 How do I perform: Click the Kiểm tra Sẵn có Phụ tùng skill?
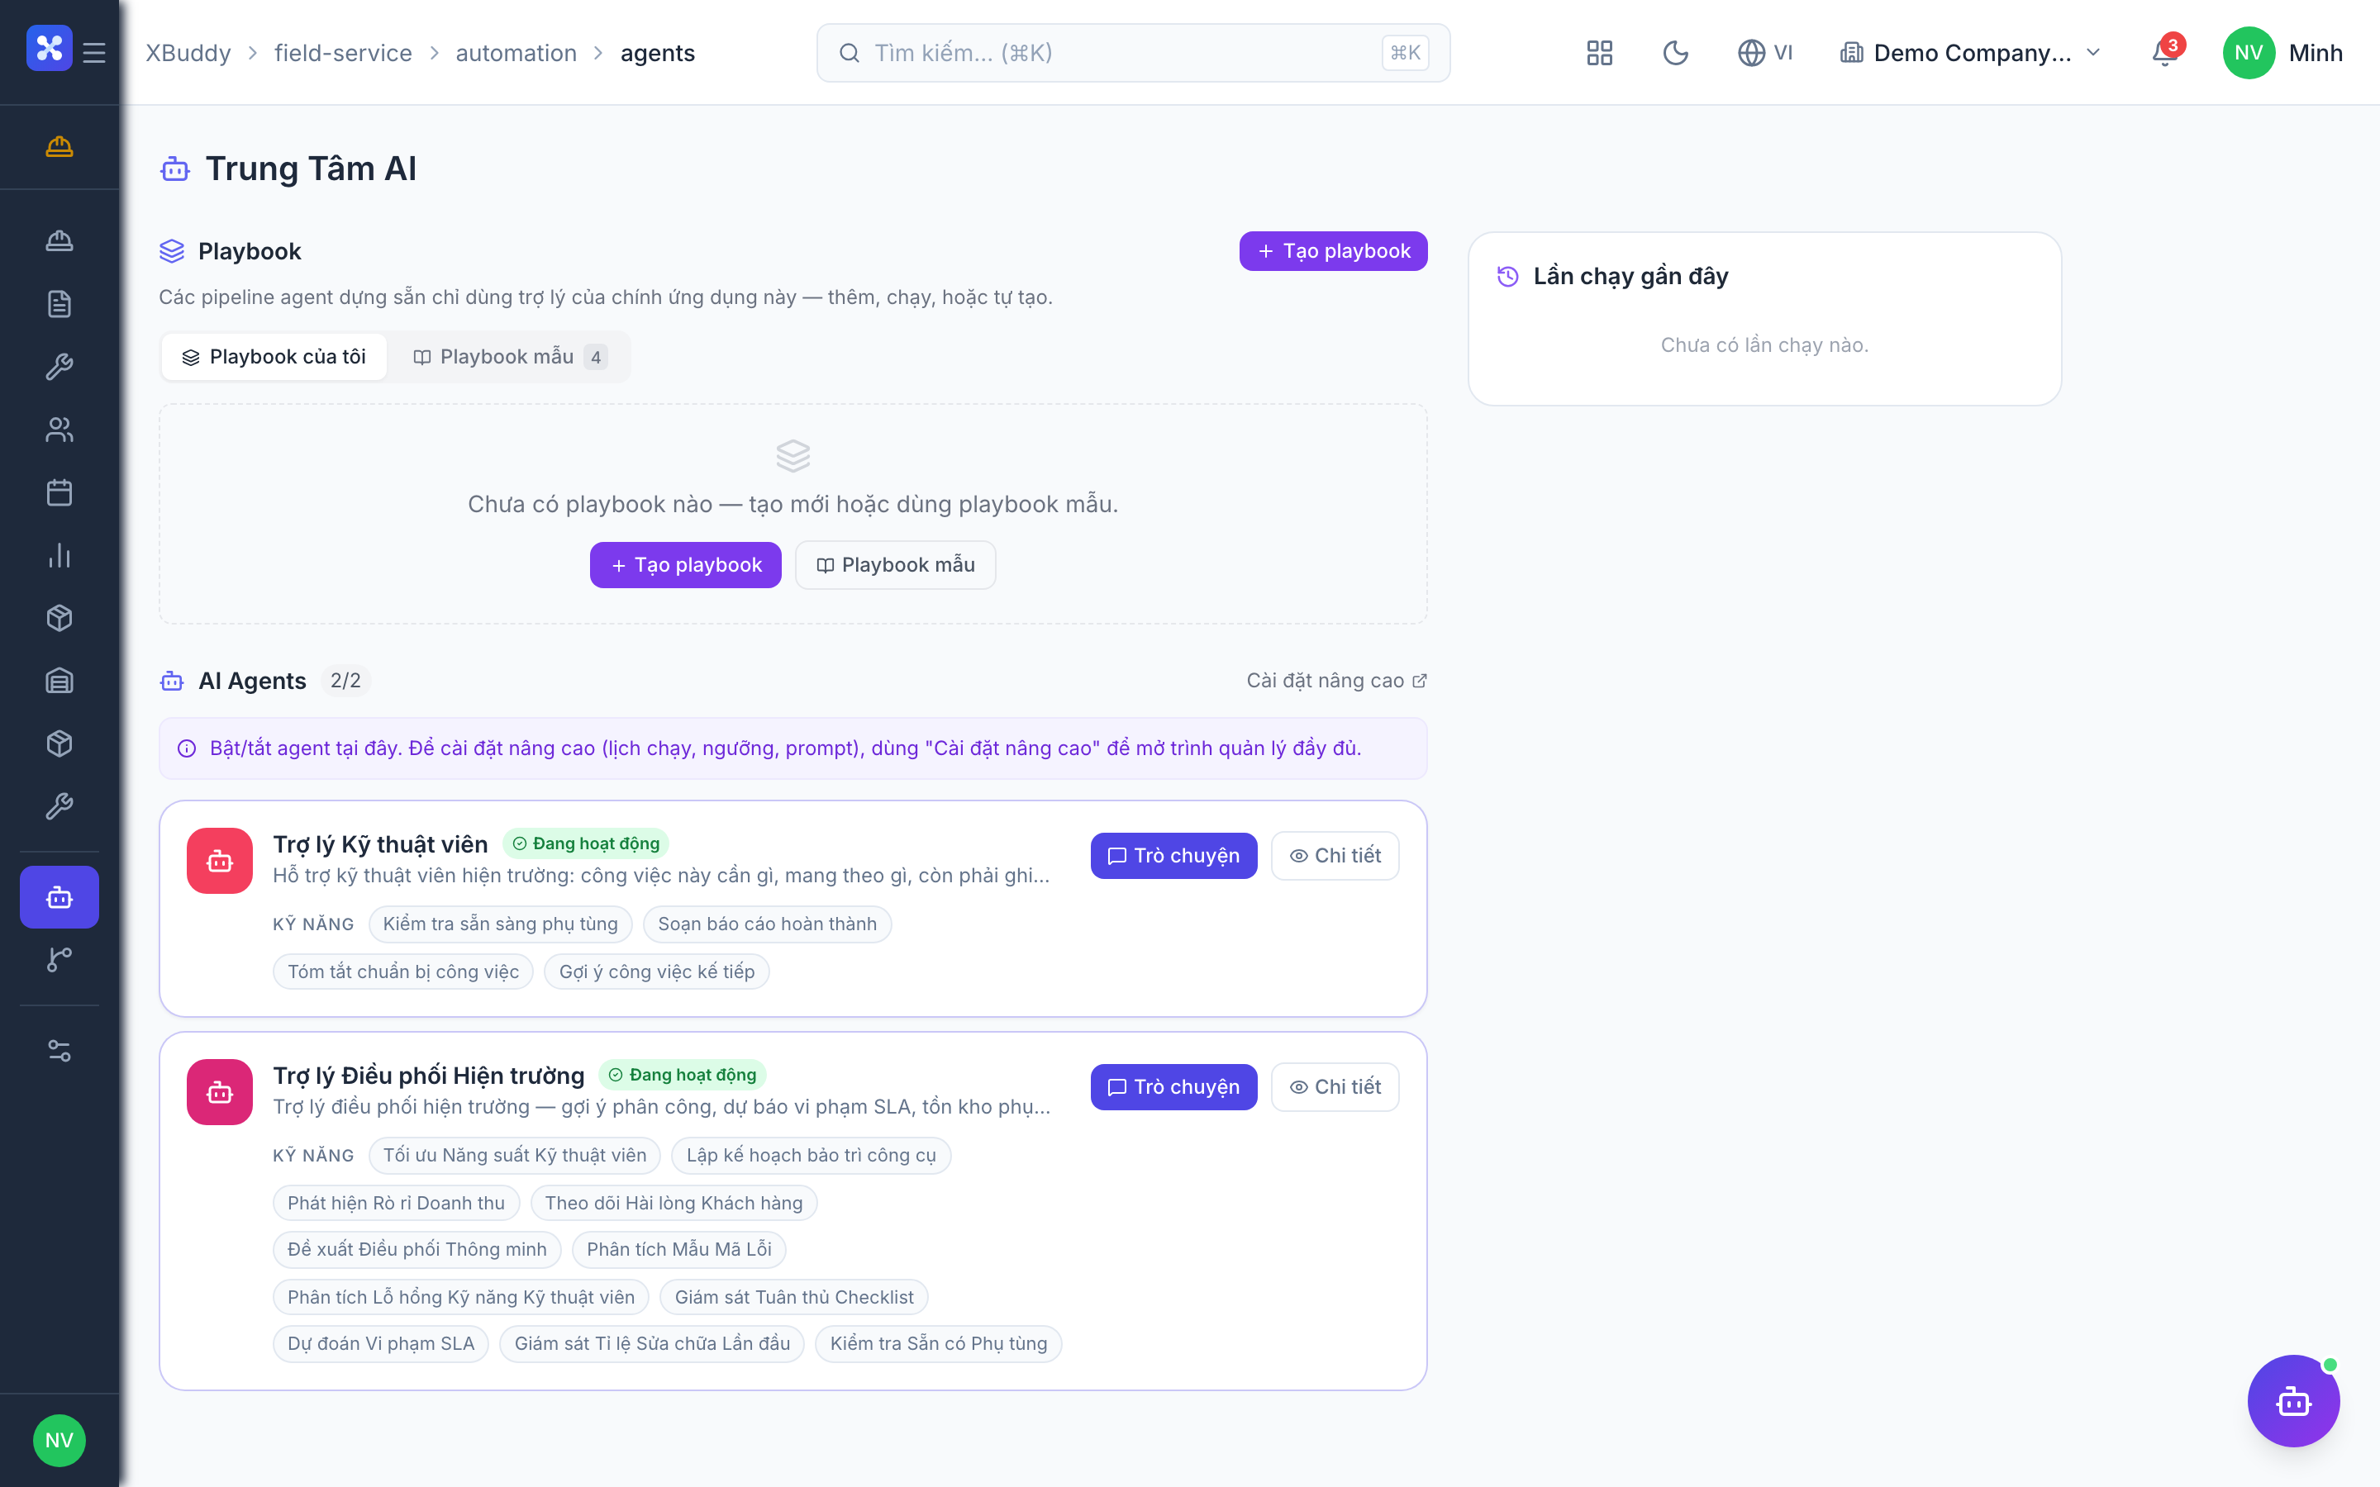938,1343
